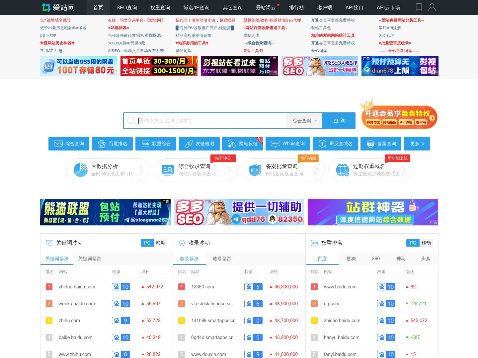Click the arrow on the 开通会员享免费特权 banner
This screenshot has width=478, height=358.
pos(432,118)
